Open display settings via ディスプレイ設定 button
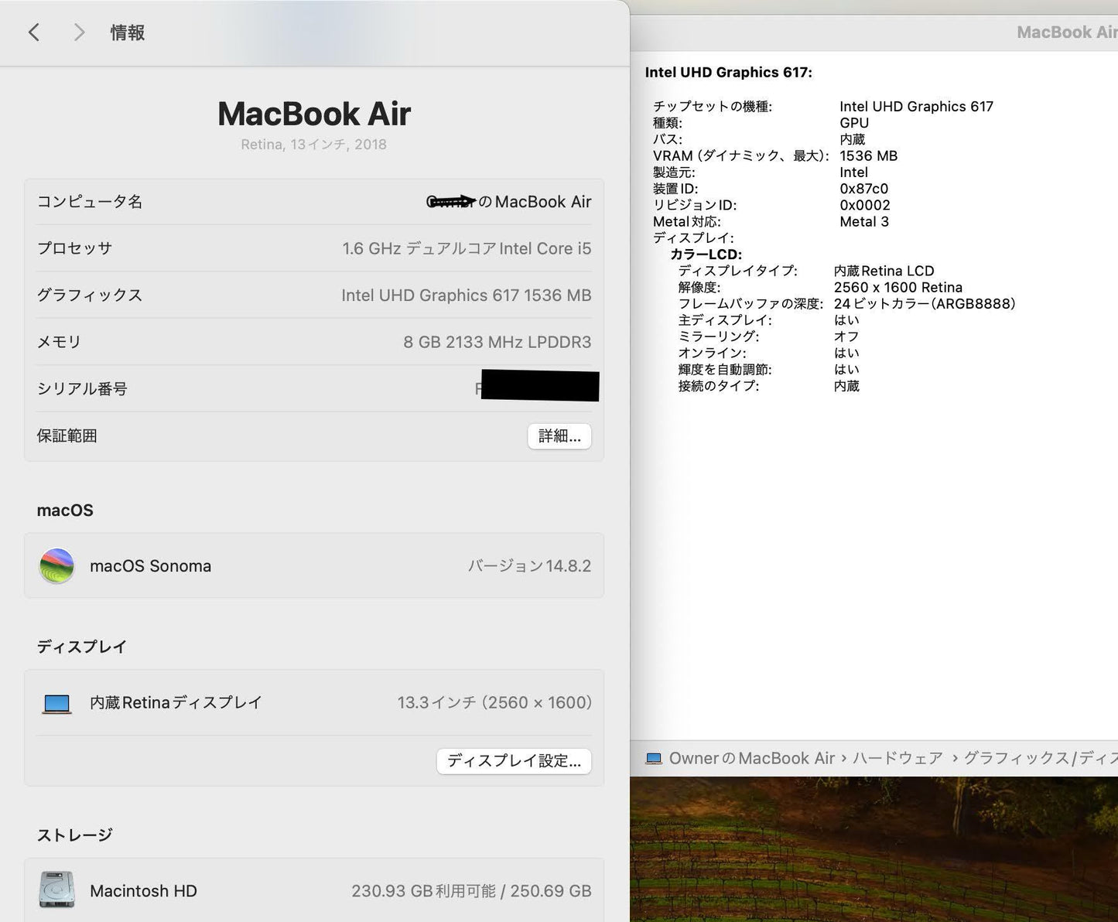The width and height of the screenshot is (1118, 922). tap(514, 761)
